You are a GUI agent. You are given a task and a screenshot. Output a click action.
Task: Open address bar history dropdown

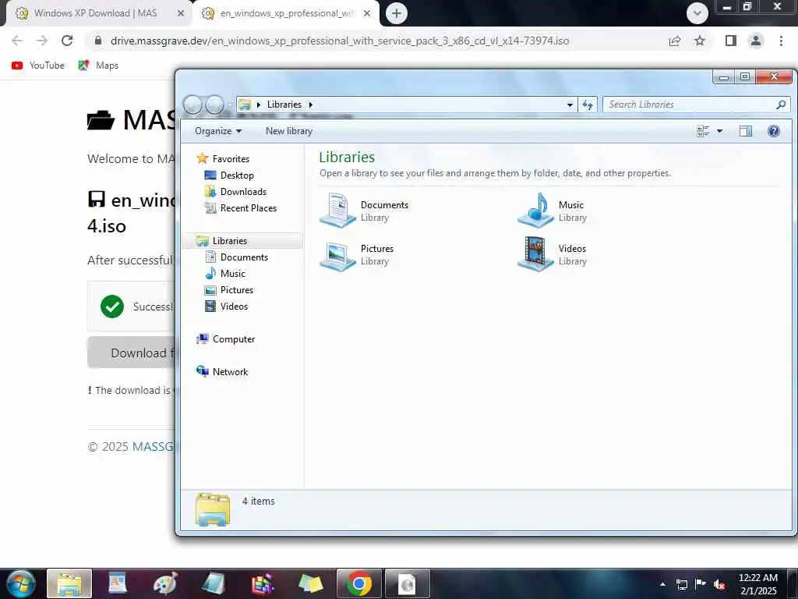[570, 105]
